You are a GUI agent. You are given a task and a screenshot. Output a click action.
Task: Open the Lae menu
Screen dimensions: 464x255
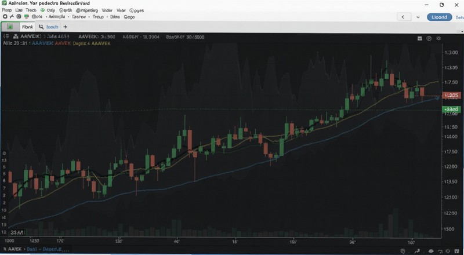tap(19, 10)
